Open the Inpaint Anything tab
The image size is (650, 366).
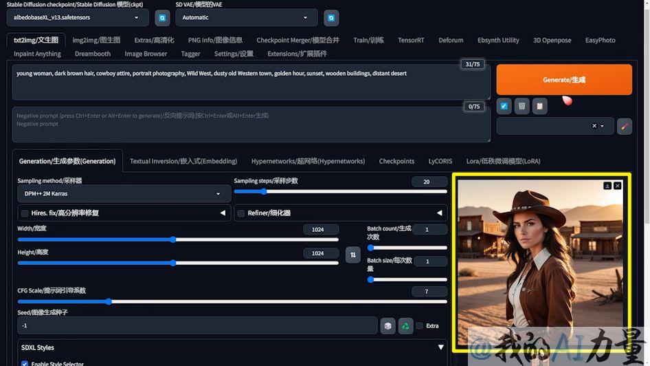(x=37, y=54)
